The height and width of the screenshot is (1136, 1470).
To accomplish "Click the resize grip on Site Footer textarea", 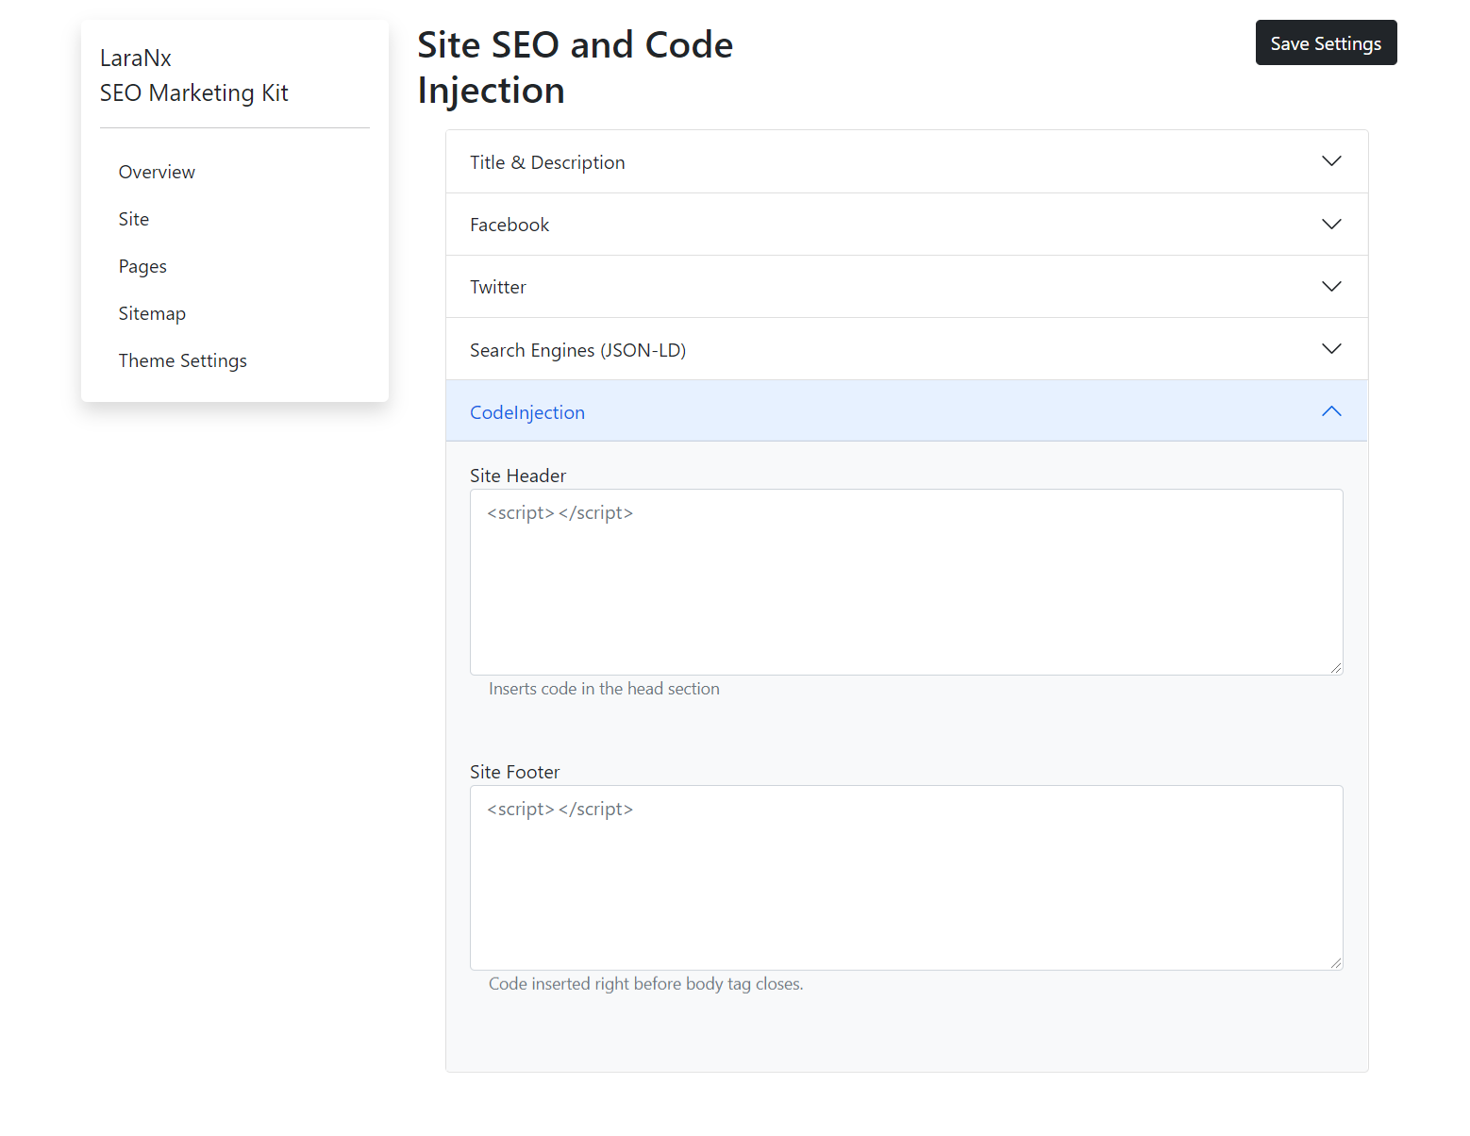I will 1336,963.
